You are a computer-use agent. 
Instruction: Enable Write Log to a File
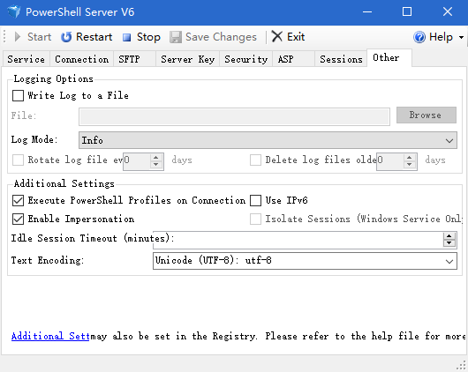click(18, 96)
